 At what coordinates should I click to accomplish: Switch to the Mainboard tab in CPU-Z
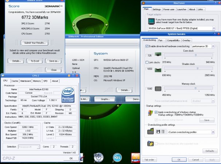26,81
